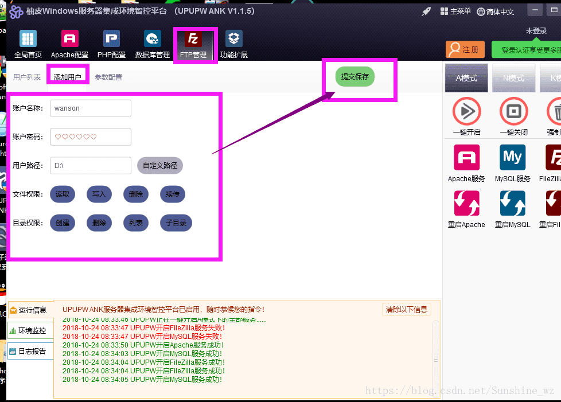Open the 运行信息 side tab
Viewport: 561px width, 402px height.
tap(30, 310)
